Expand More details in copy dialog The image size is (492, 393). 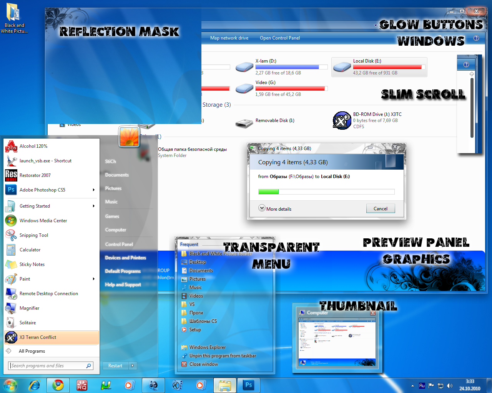pyautogui.click(x=275, y=208)
